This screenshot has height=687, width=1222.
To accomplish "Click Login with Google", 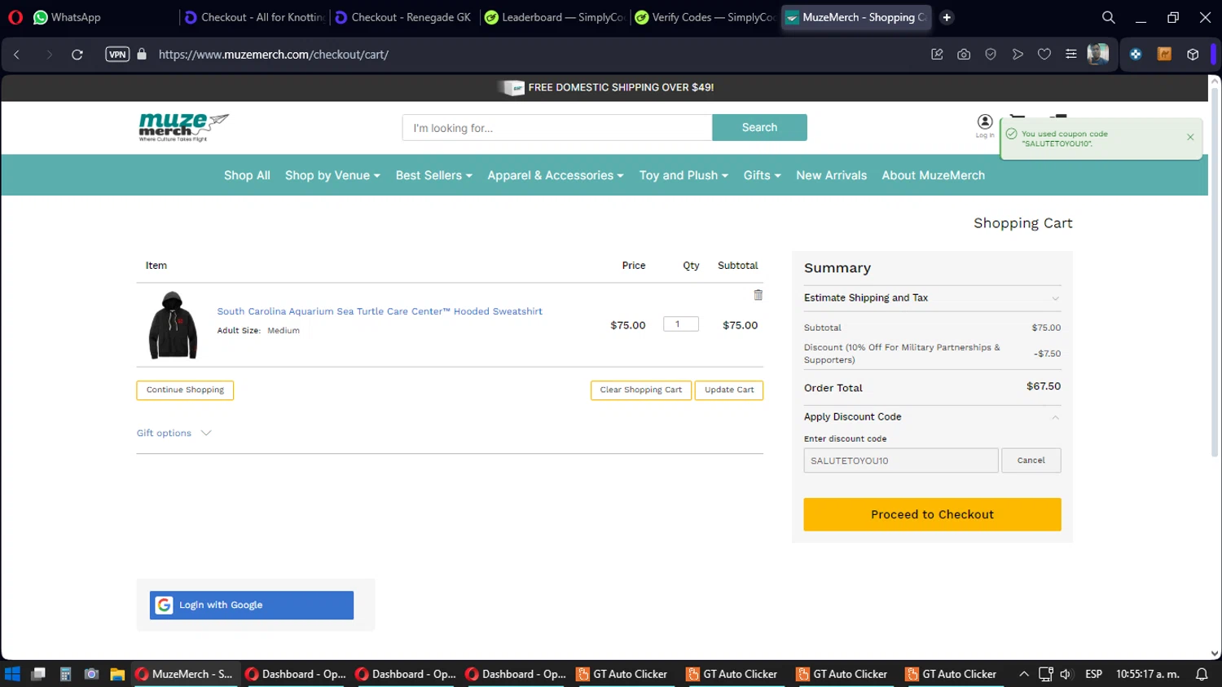I will [251, 605].
